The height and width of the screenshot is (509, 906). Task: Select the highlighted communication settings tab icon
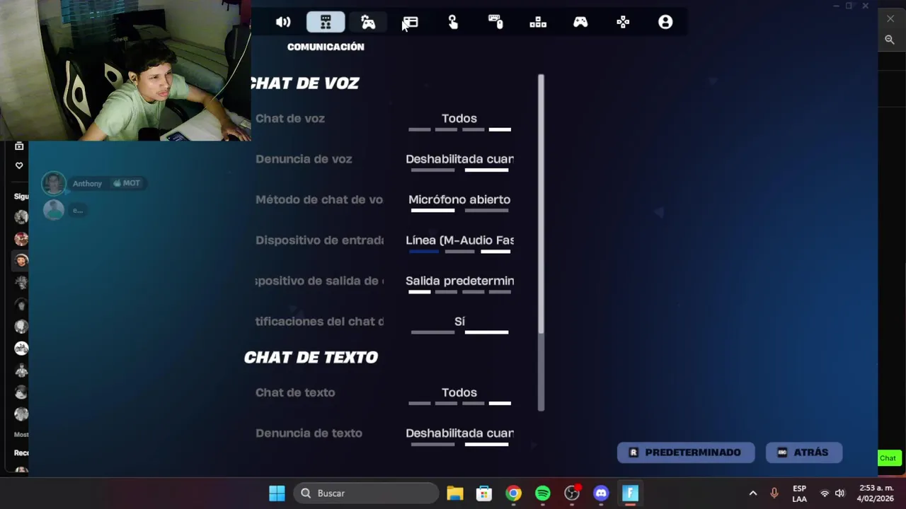click(326, 22)
